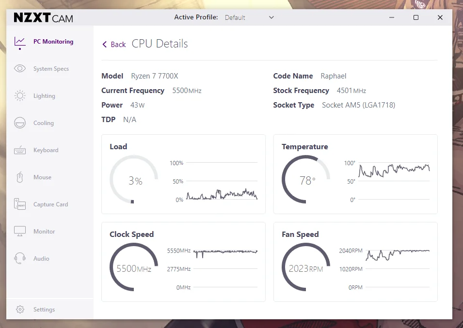The height and width of the screenshot is (328, 463).
Task: Open the Lighting section
Action: 44,96
